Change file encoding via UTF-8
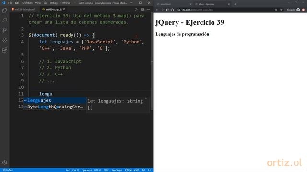Viewport: 307px width, 172px height. point(97,170)
